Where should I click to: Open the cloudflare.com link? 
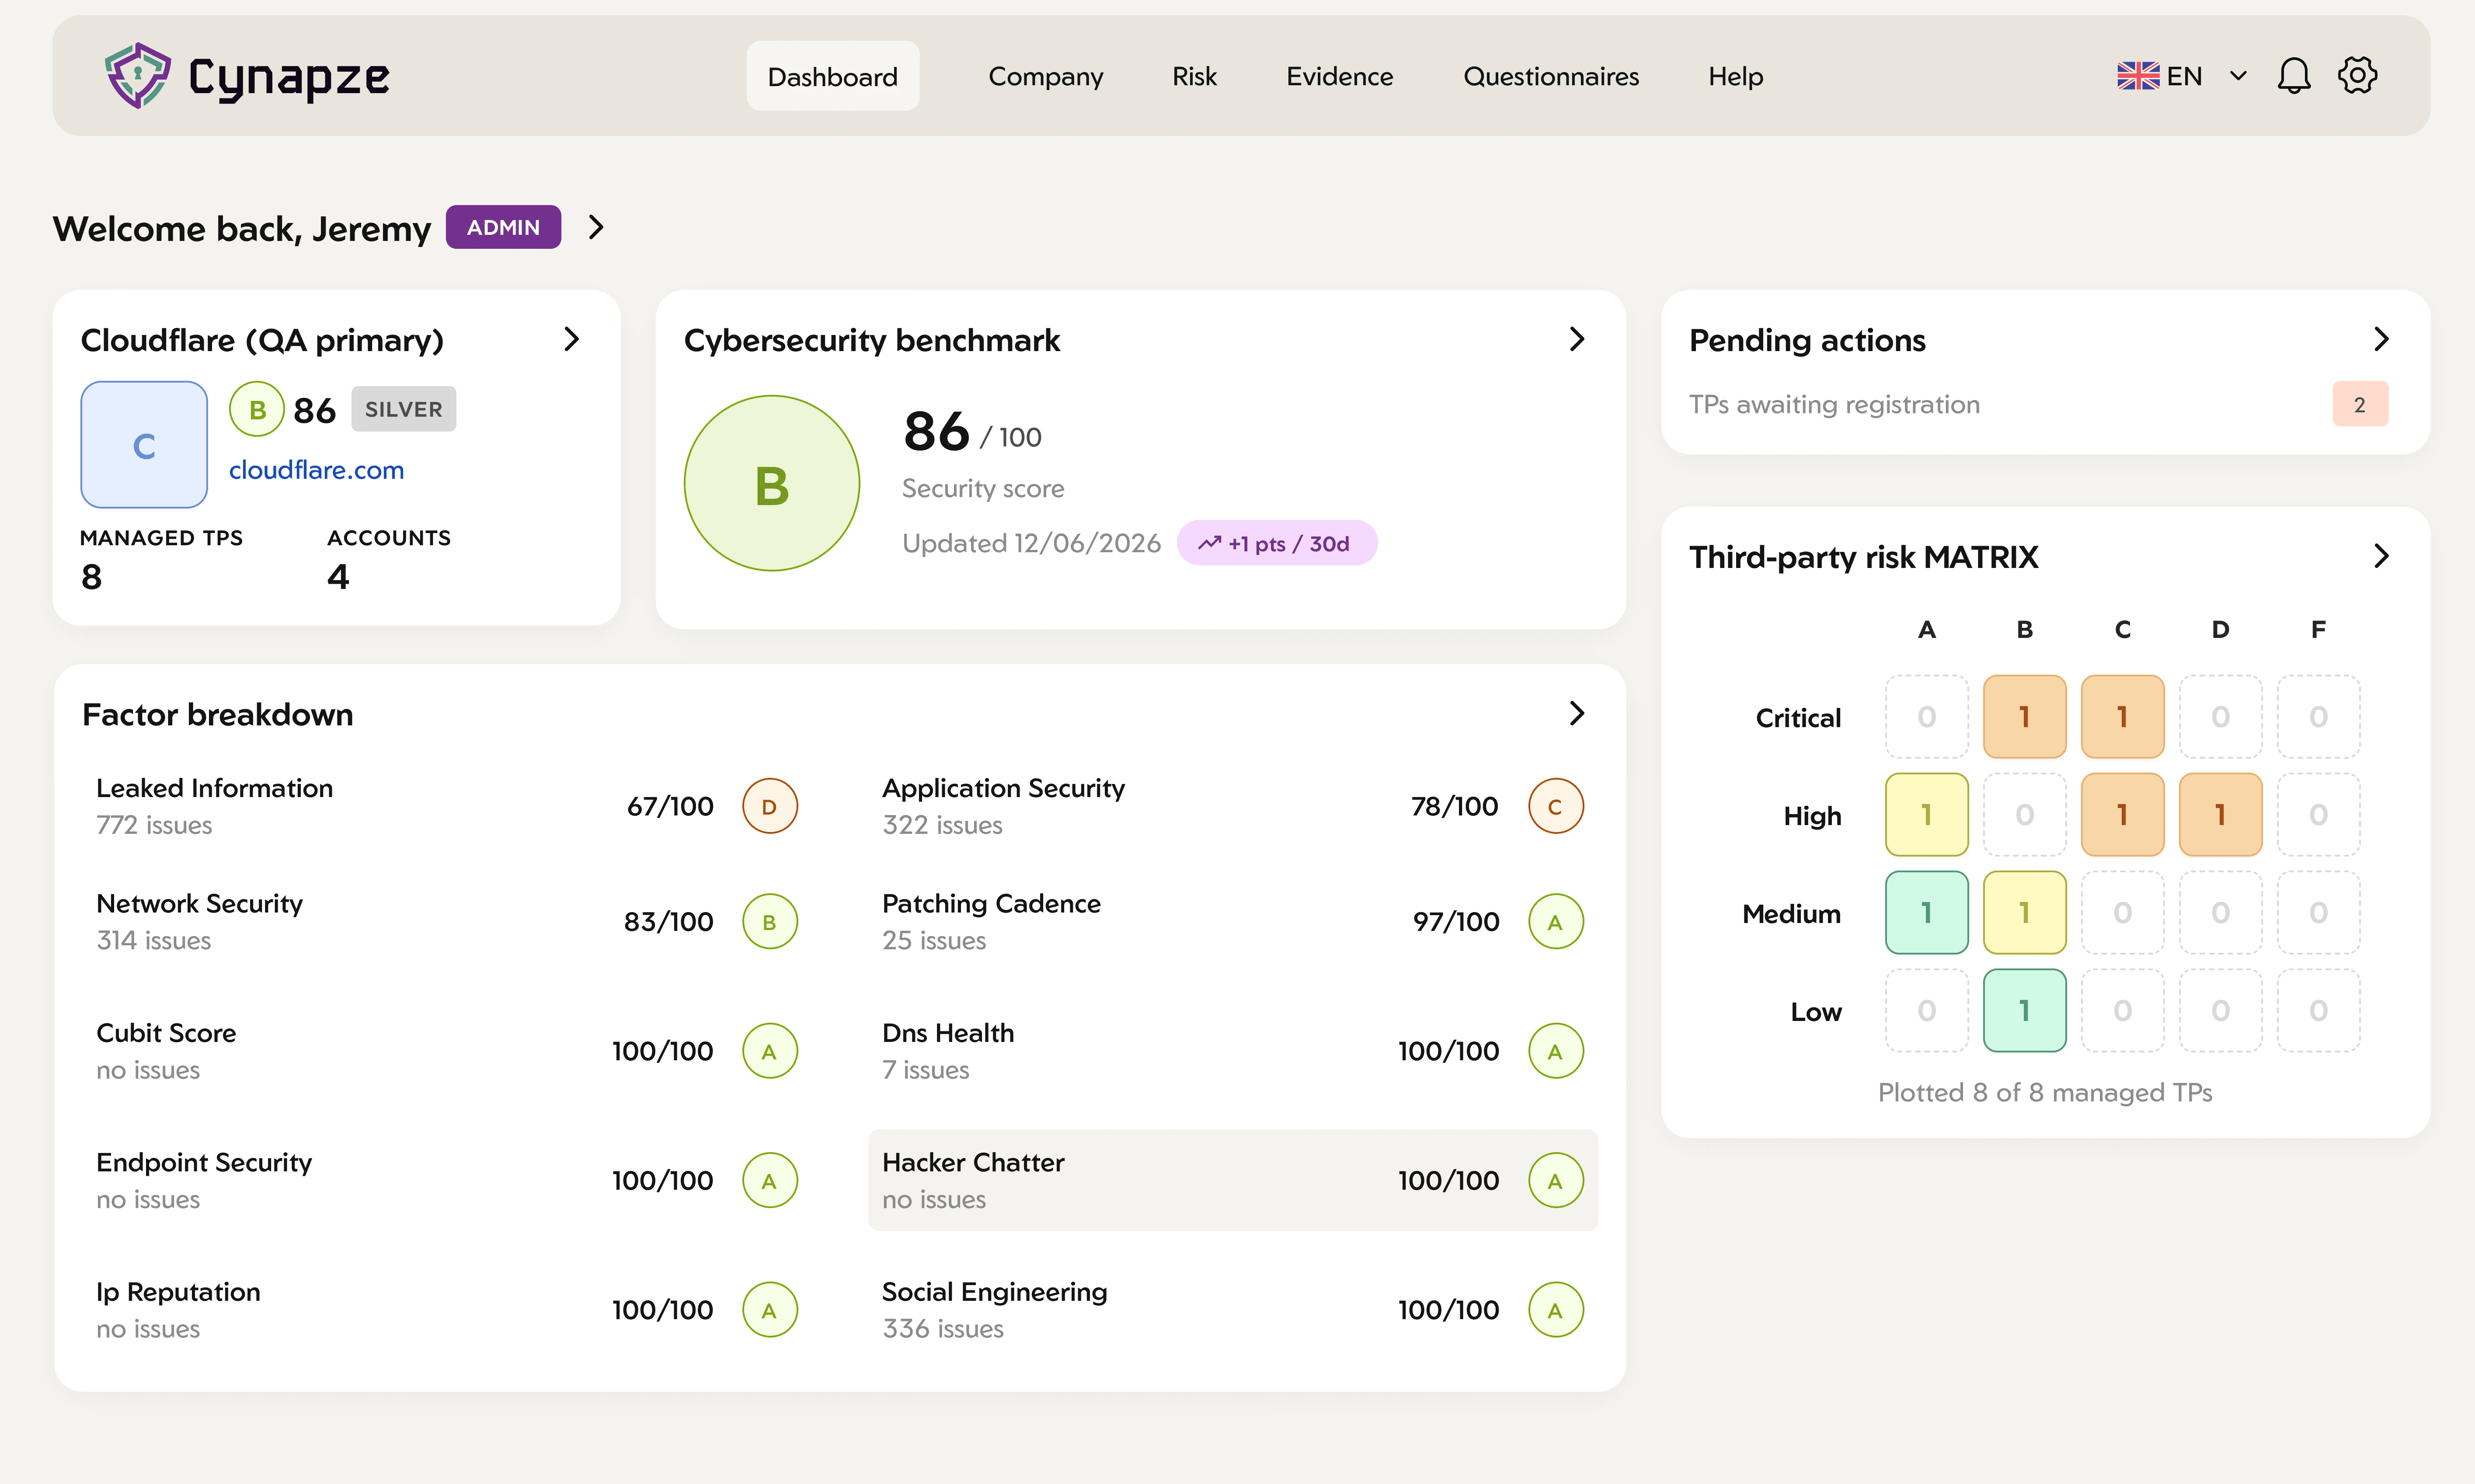(317, 470)
